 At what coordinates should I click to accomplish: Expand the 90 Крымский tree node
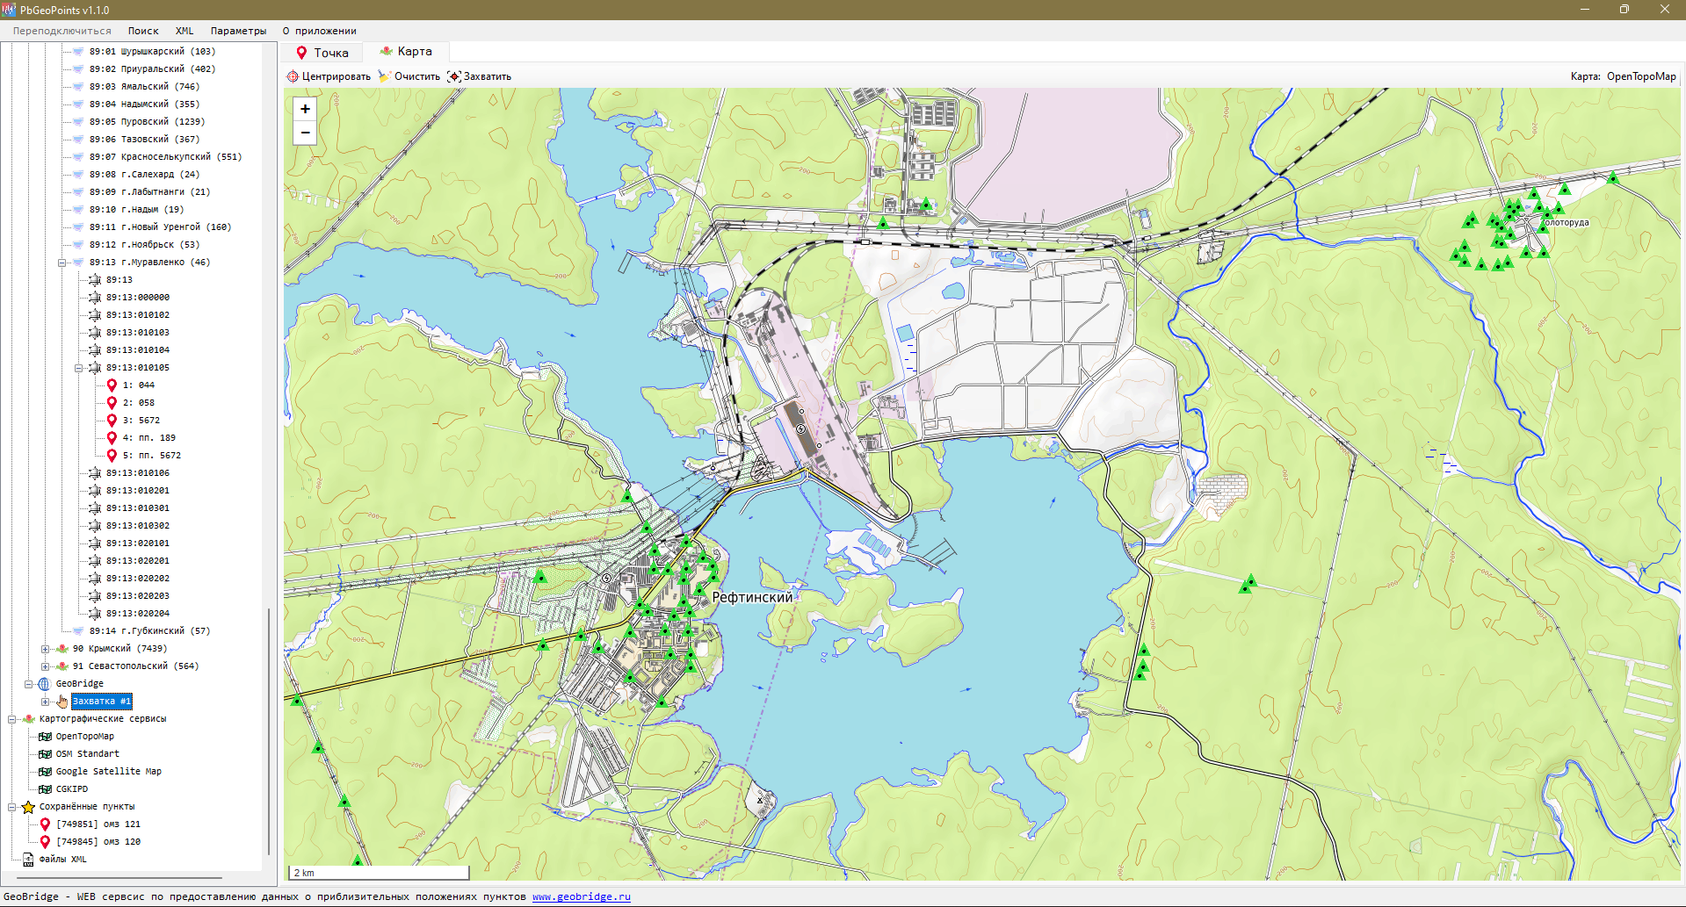coord(45,649)
